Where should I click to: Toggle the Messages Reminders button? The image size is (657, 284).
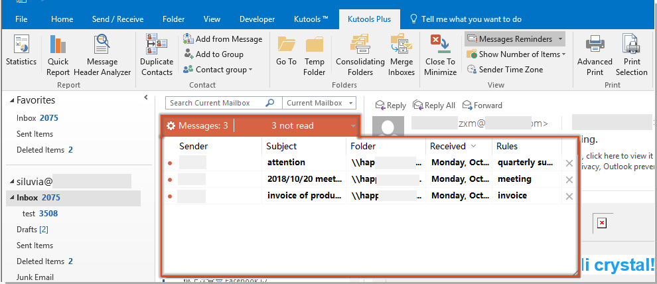pyautogui.click(x=514, y=39)
